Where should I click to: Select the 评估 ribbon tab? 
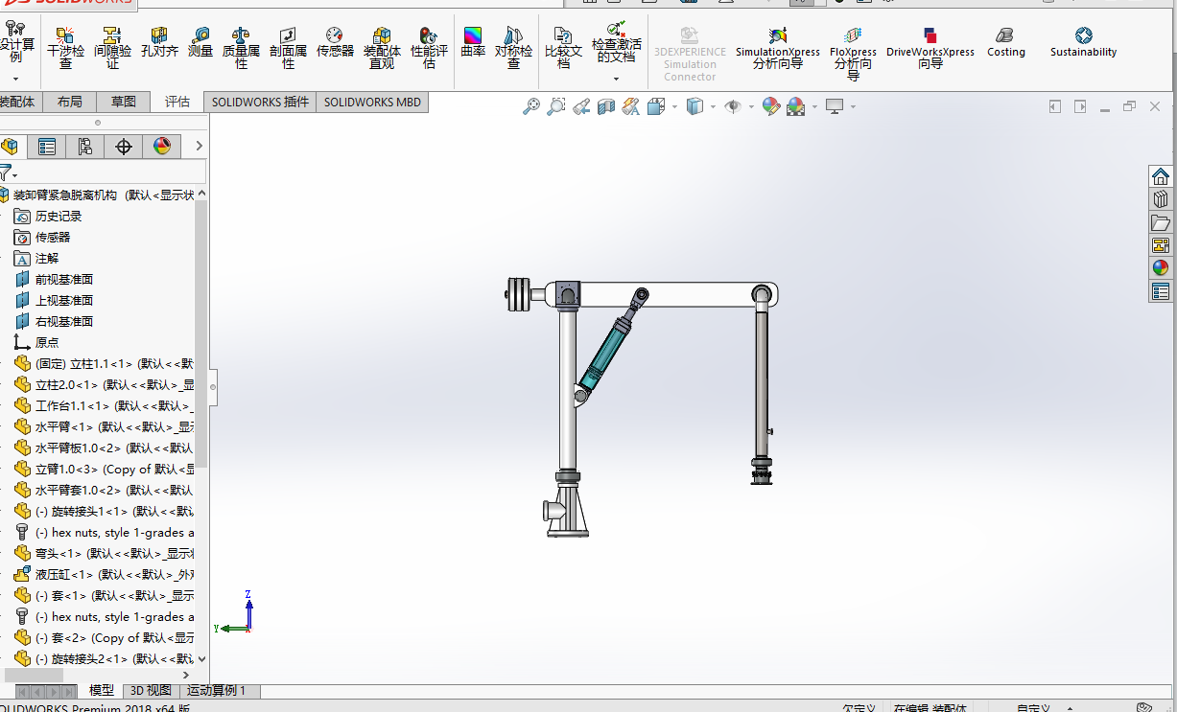[177, 102]
